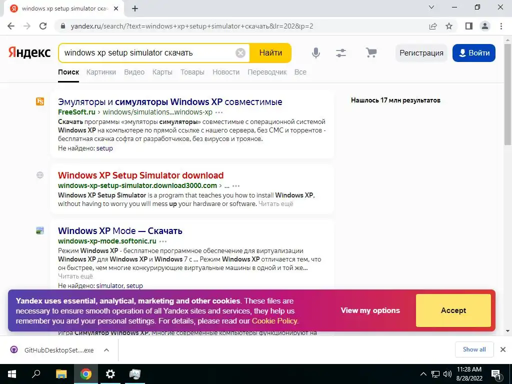Switch to the Карты tab

tap(162, 72)
